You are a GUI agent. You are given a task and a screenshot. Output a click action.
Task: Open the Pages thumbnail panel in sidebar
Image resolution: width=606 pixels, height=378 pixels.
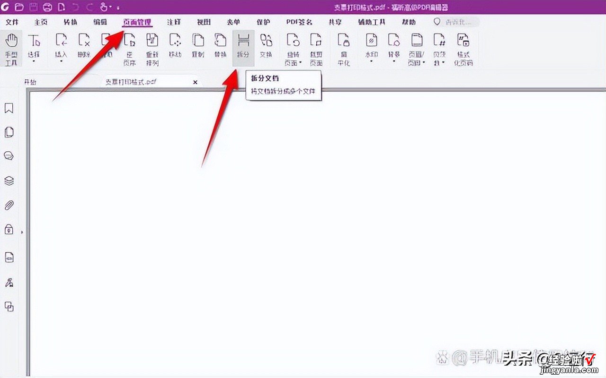click(x=9, y=132)
